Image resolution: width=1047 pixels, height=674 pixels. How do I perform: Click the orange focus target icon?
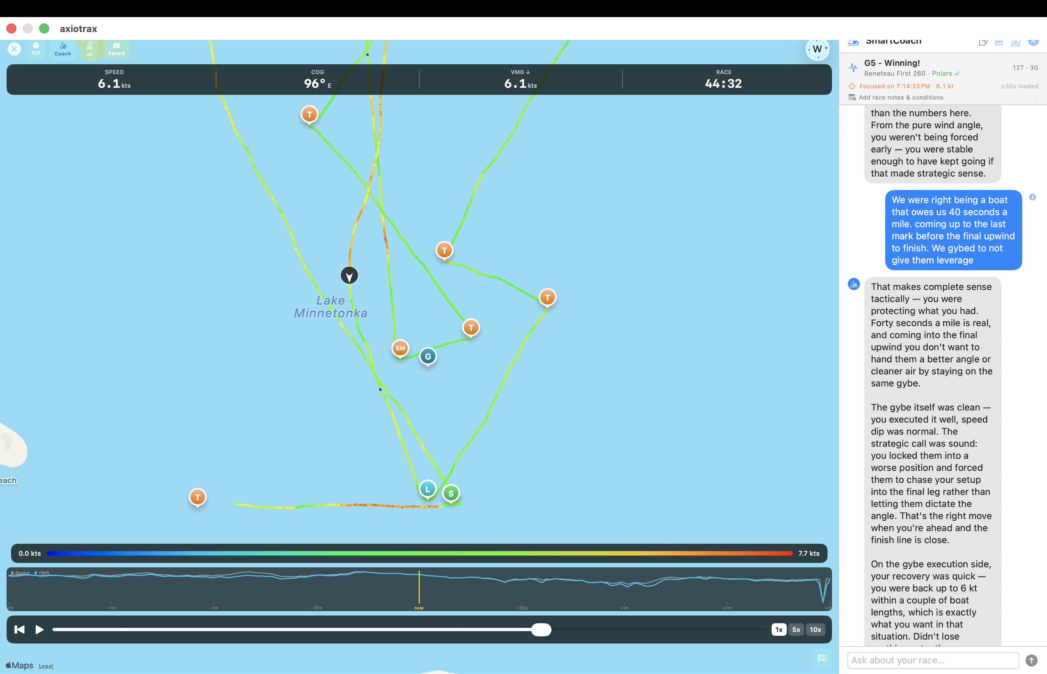(x=852, y=86)
